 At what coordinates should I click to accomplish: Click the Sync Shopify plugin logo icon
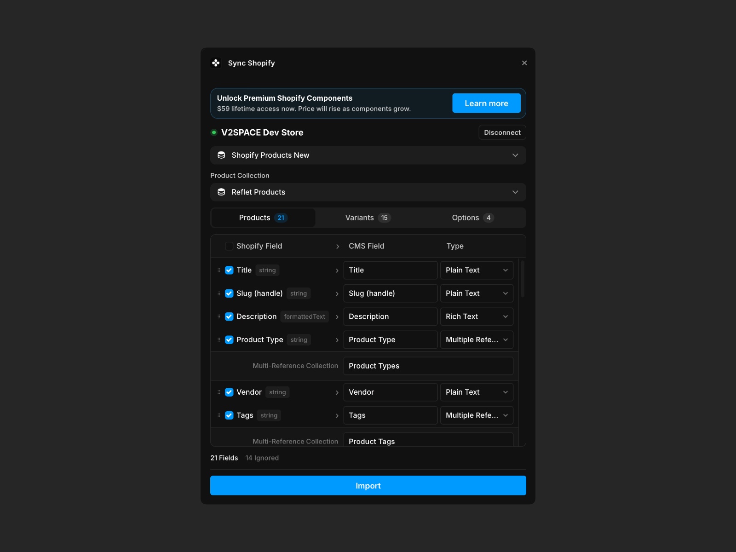click(x=216, y=63)
